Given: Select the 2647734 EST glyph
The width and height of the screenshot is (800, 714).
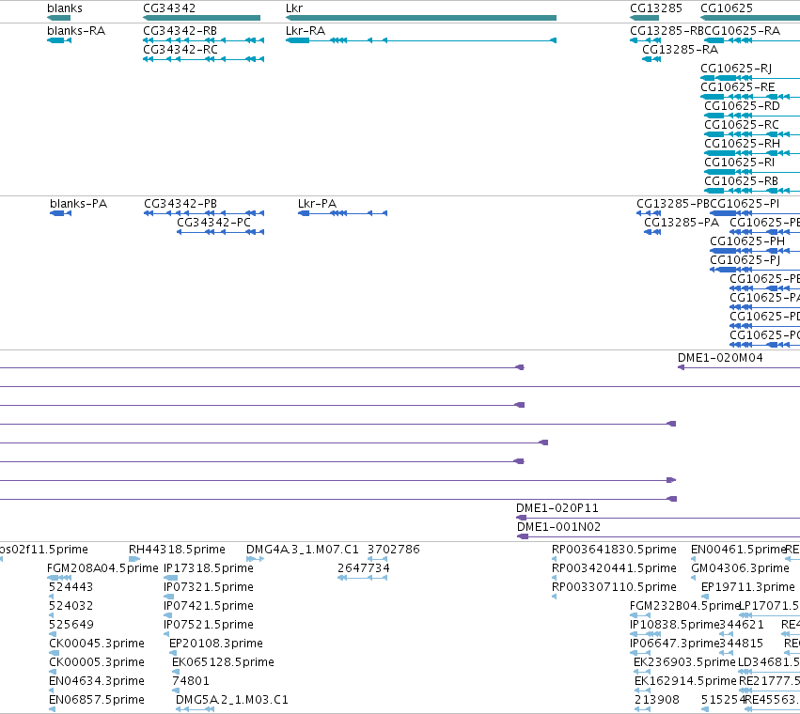Looking at the screenshot, I should pyautogui.click(x=363, y=578).
